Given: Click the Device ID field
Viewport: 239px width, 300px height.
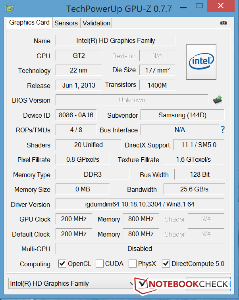Looking at the screenshot, I should (x=76, y=115).
